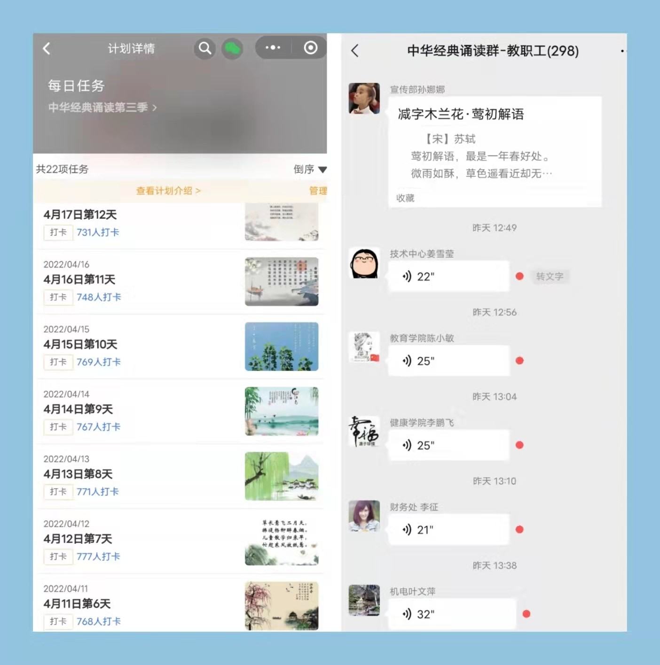Image resolution: width=660 pixels, height=665 pixels.
Task: Play 22" voice message from 姜雪莹
Action: click(x=448, y=277)
